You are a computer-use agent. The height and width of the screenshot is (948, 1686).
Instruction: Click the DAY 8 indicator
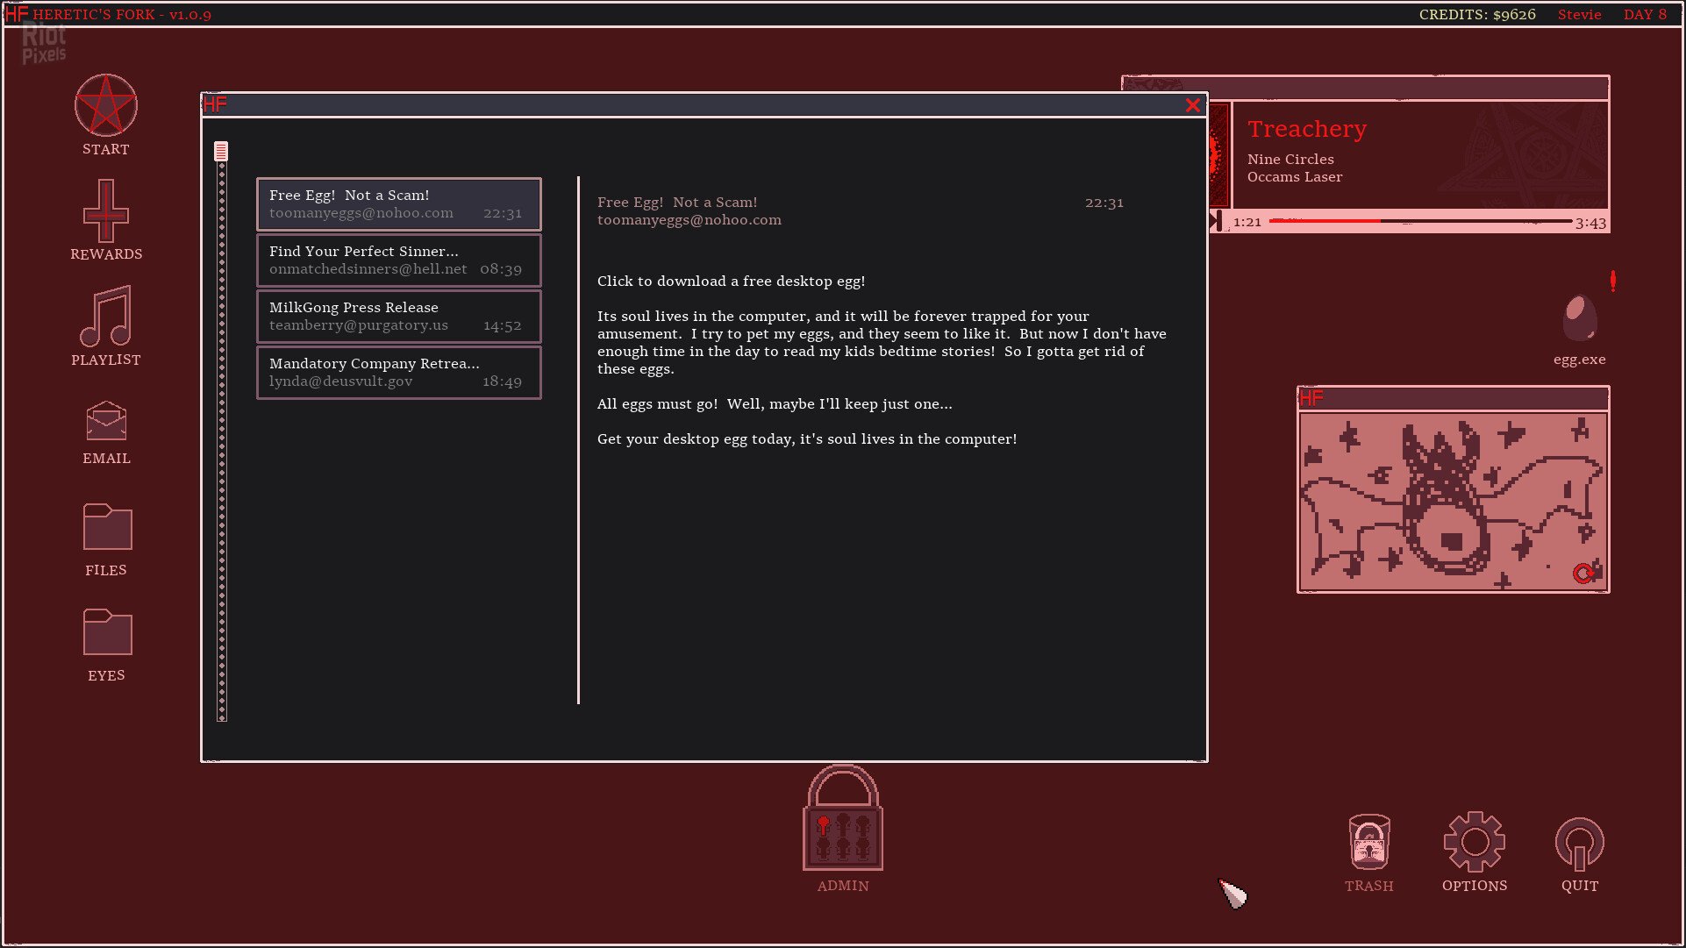point(1646,14)
